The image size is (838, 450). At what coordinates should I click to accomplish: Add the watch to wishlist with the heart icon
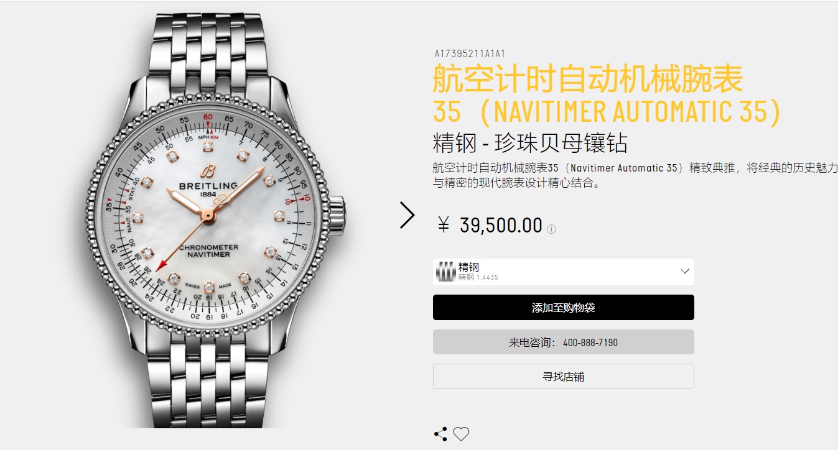tap(461, 434)
